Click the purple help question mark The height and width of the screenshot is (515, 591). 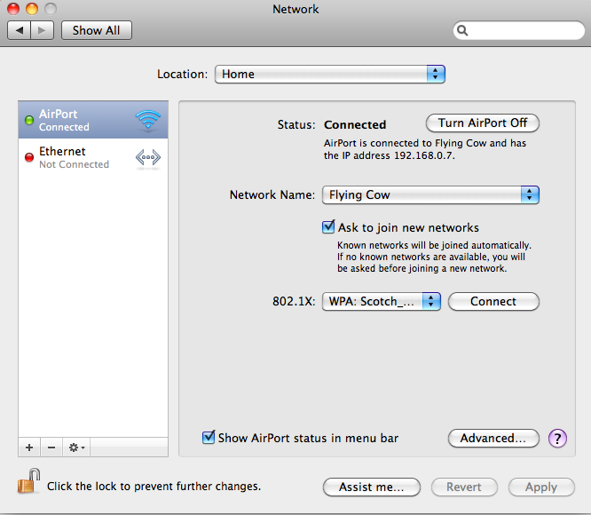[x=557, y=439]
